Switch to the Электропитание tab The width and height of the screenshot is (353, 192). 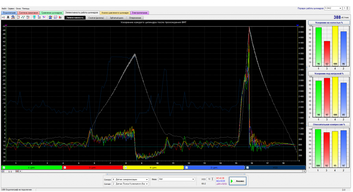[140, 13]
